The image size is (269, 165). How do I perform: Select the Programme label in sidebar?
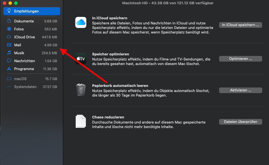coord(24,69)
